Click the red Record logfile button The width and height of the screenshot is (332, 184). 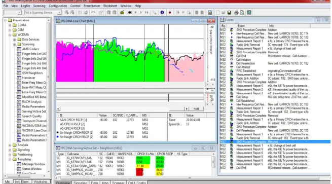[170, 13]
